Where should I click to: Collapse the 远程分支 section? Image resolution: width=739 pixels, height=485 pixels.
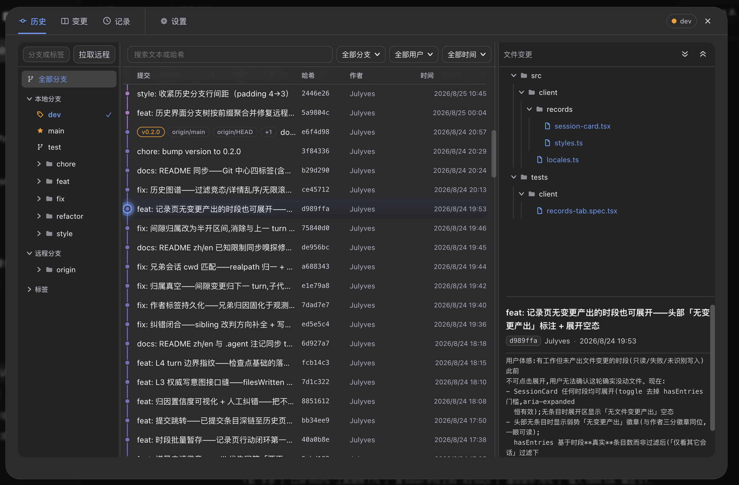[29, 253]
